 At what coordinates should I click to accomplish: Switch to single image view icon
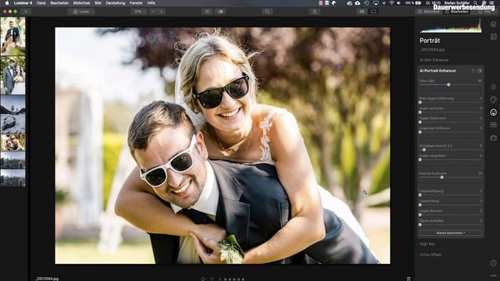[373, 12]
